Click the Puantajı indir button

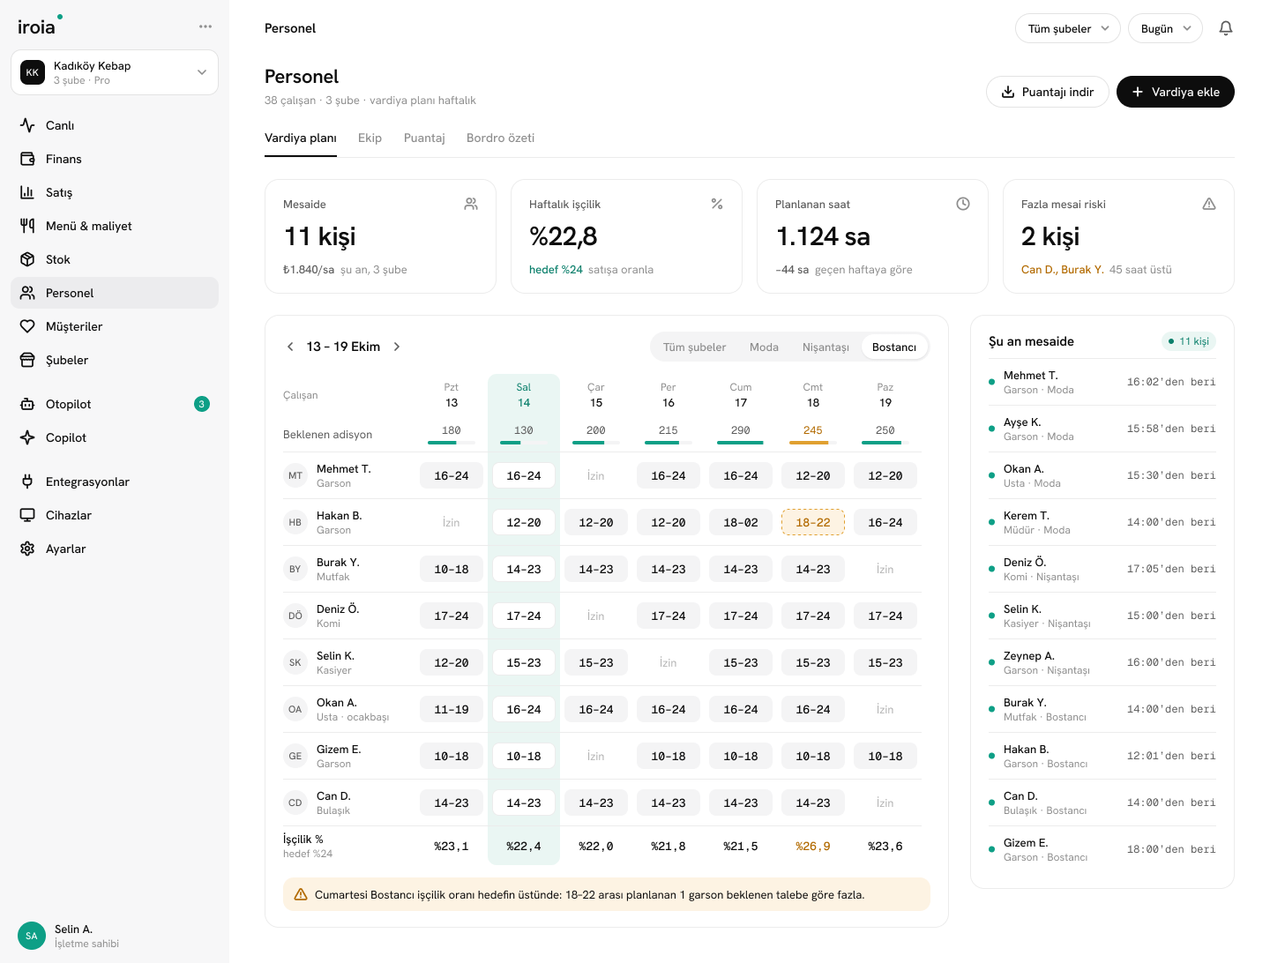(x=1048, y=92)
